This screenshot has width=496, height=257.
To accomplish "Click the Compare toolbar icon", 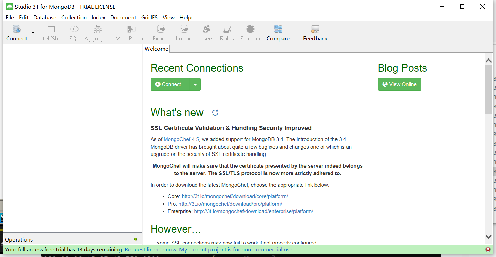I will click(278, 33).
